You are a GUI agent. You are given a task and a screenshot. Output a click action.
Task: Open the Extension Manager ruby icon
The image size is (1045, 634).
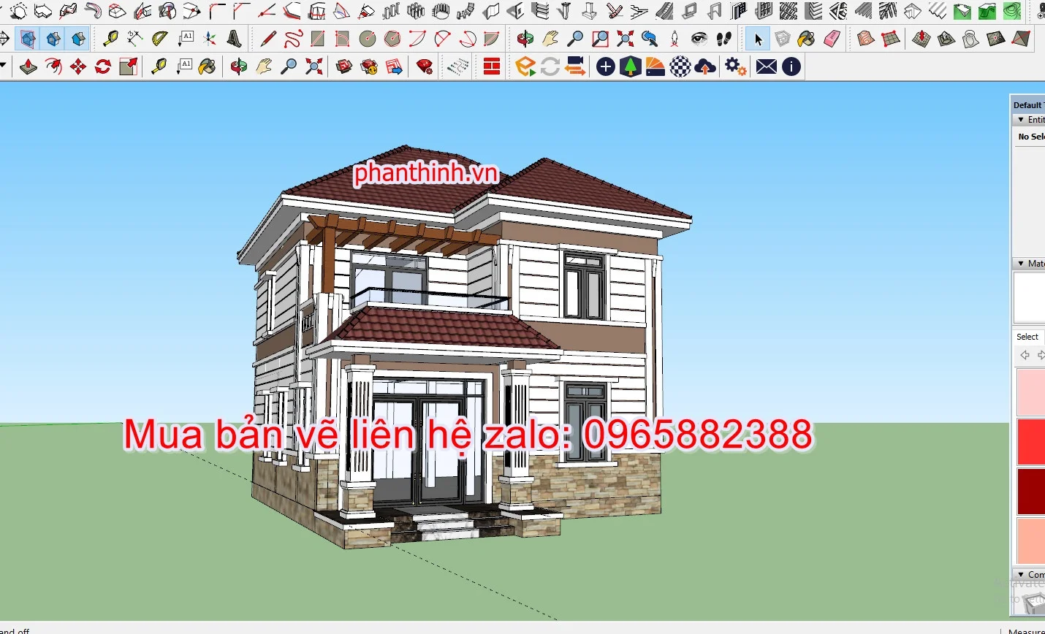tap(425, 67)
